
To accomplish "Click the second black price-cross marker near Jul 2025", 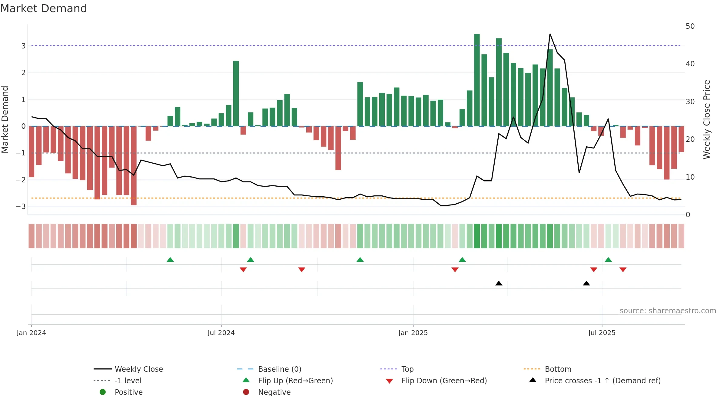I will point(586,283).
